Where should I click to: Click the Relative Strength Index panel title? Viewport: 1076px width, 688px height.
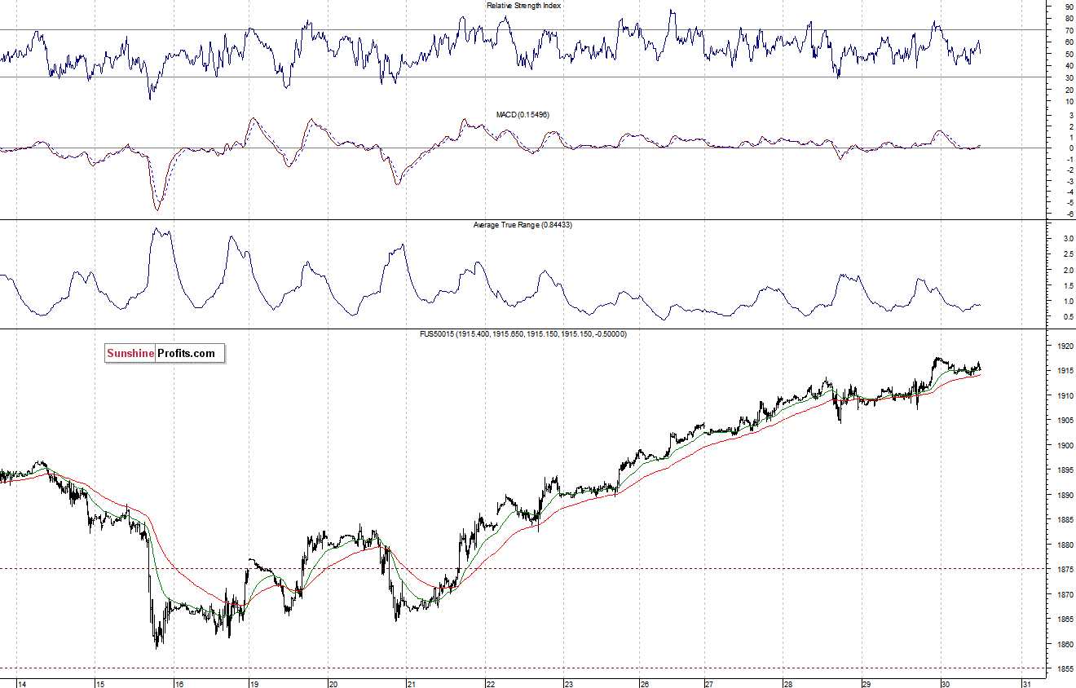click(x=523, y=5)
